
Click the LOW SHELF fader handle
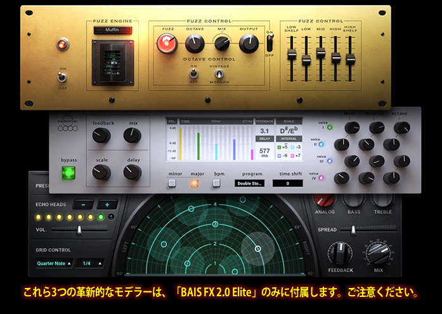point(292,54)
